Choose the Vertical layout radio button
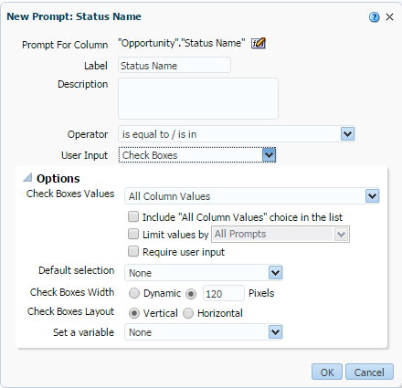Image resolution: width=402 pixels, height=388 pixels. click(134, 313)
